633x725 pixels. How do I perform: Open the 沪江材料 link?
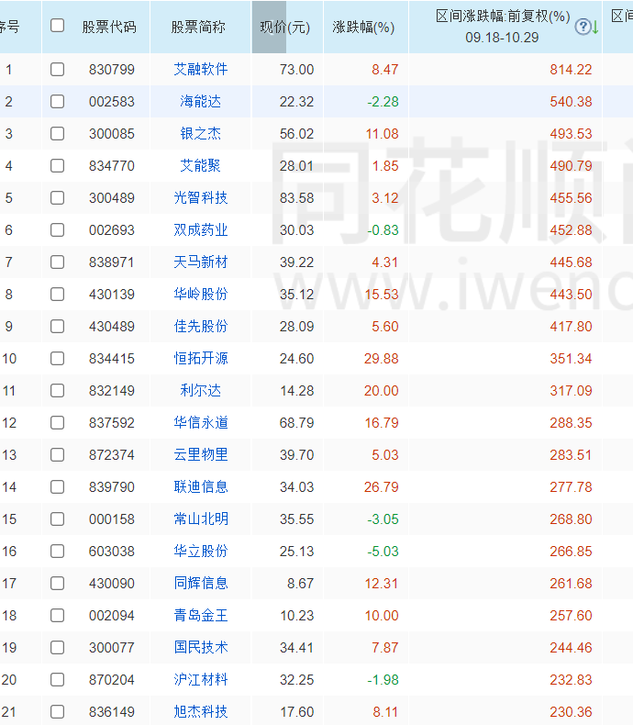[x=201, y=680]
